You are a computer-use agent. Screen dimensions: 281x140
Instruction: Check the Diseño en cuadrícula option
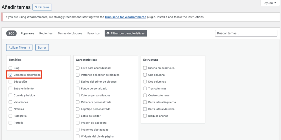(x=145, y=68)
